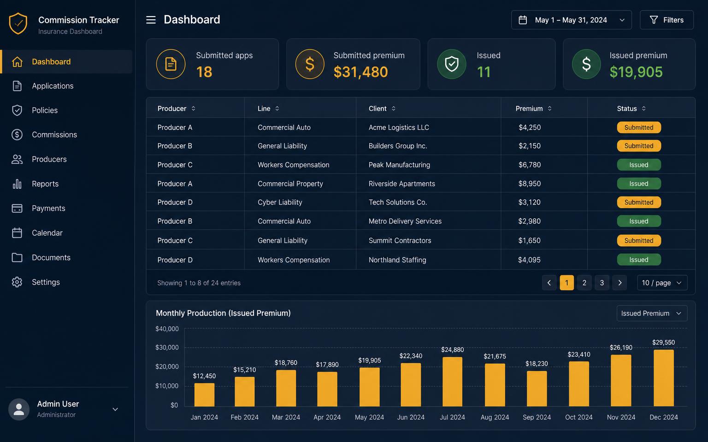708x442 pixels.
Task: Select page 1 in pagination
Action: (x=566, y=283)
